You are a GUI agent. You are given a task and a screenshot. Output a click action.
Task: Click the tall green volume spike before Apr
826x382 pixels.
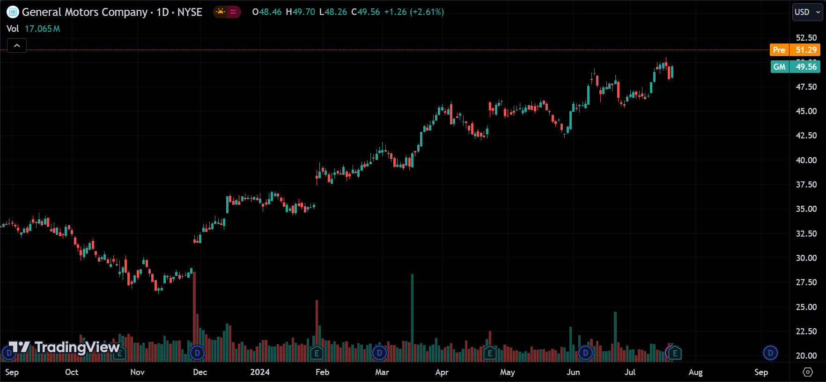[x=412, y=318]
